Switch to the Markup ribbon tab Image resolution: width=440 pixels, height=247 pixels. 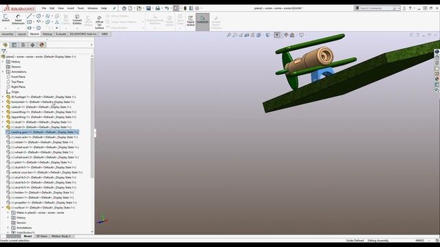47,34
